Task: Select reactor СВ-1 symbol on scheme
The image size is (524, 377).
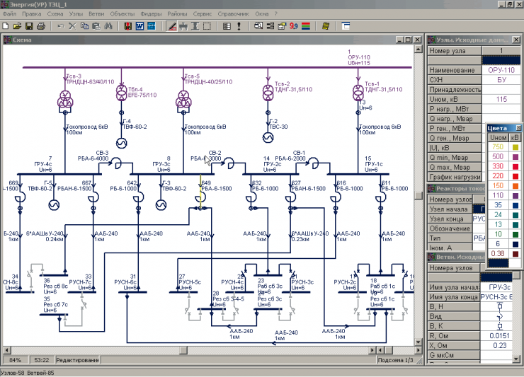Action: tap(313, 163)
